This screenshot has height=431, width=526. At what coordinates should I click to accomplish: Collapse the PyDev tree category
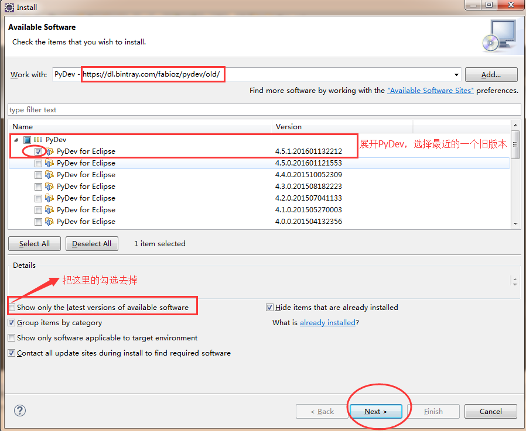click(16, 140)
